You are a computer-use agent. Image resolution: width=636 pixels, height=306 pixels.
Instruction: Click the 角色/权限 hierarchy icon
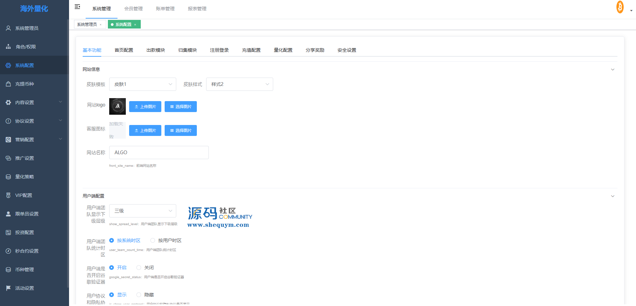(8, 47)
